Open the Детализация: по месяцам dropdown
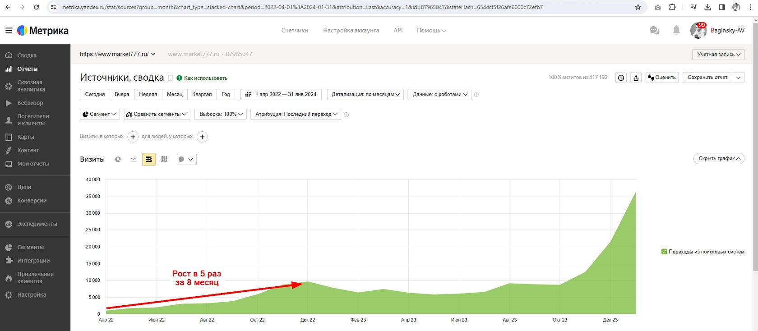The width and height of the screenshot is (758, 331). coord(366,94)
